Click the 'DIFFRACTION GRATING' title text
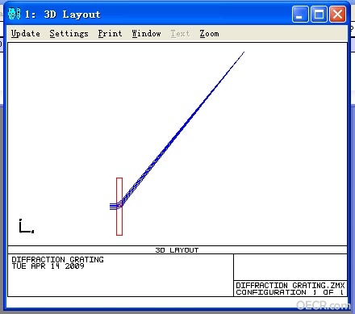This screenshot has height=314, width=355. (x=57, y=259)
